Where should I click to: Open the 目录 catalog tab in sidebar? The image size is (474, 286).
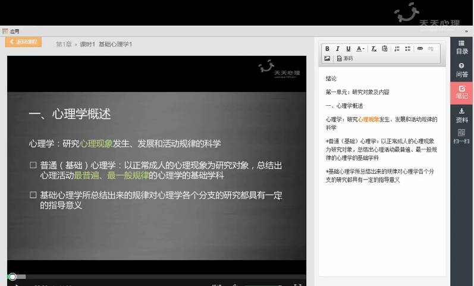[x=462, y=48]
